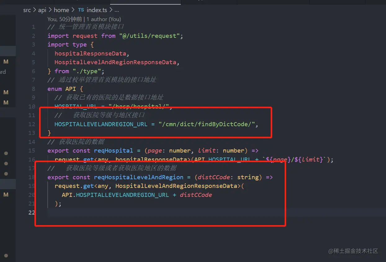Image resolution: width=386 pixels, height=262 pixels.
Task: Click the "@/utils/request" string
Action: [149, 36]
